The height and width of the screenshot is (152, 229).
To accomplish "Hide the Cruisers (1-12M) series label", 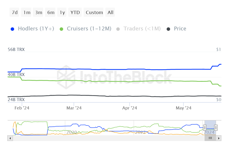I will pos(89,29).
